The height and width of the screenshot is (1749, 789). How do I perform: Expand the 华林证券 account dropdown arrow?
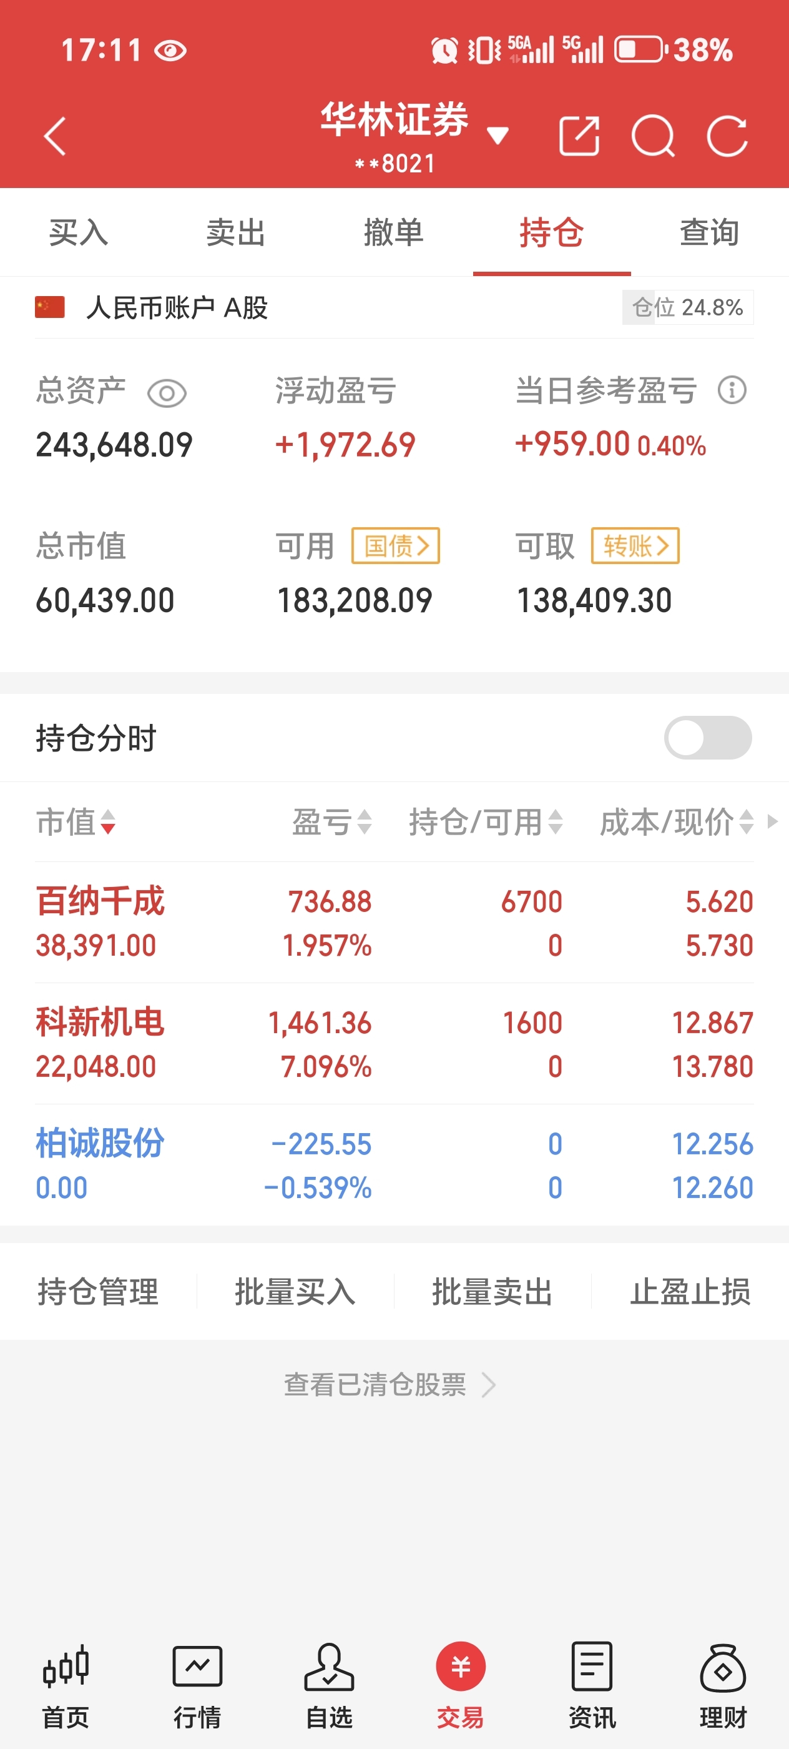498,136
